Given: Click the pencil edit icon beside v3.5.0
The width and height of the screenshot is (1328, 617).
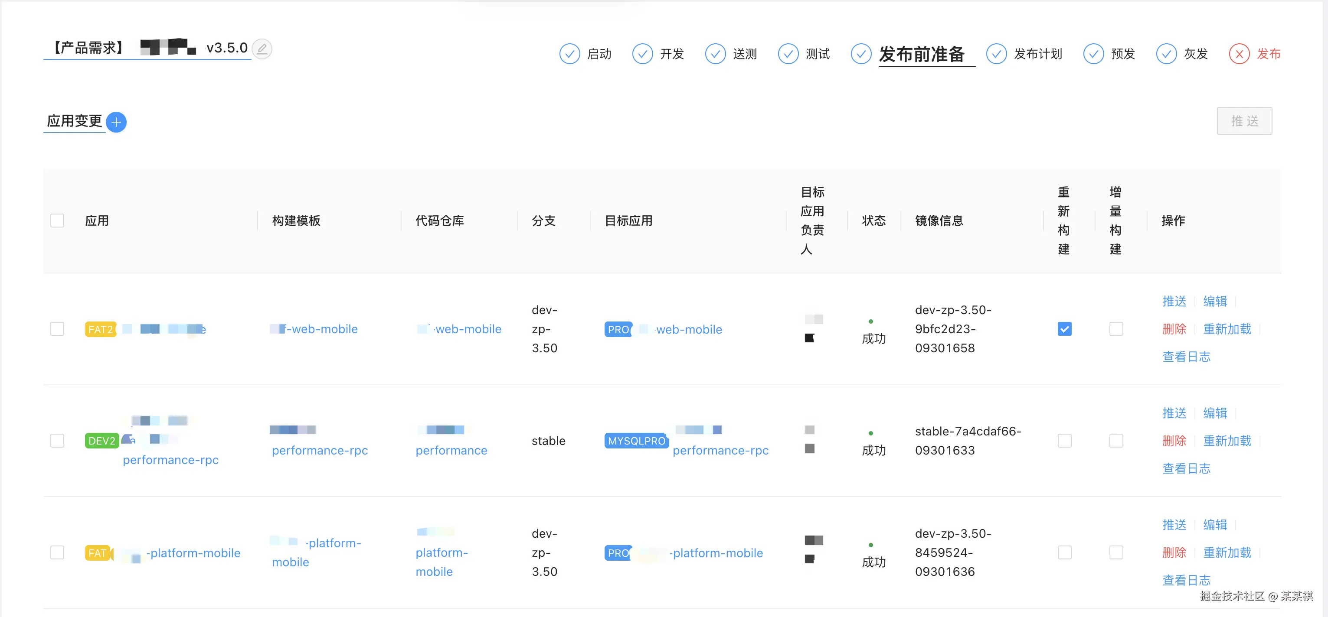Looking at the screenshot, I should 262,49.
